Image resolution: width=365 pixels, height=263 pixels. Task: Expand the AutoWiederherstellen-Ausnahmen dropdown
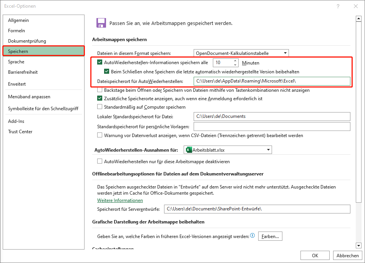tap(268, 150)
